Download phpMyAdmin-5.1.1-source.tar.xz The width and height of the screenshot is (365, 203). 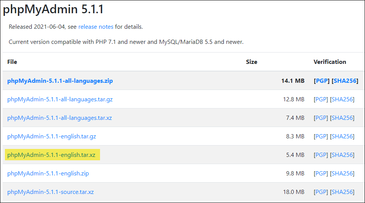[51, 192]
